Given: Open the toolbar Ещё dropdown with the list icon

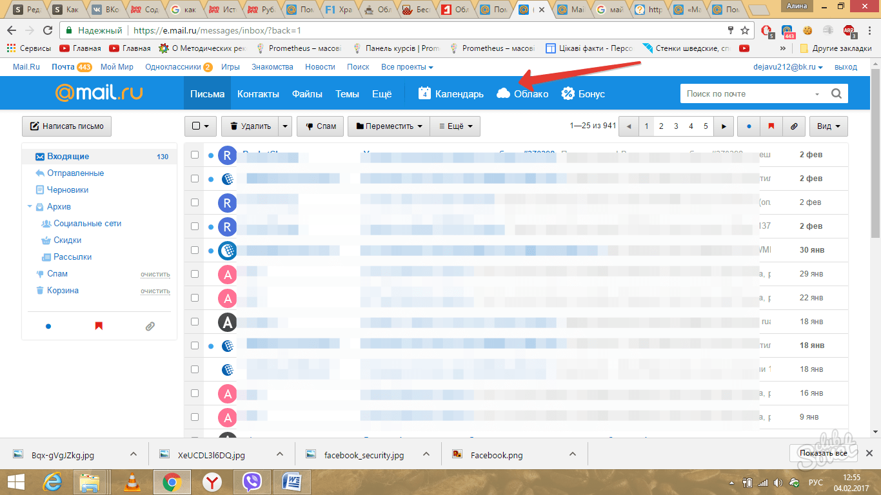Looking at the screenshot, I should point(455,126).
